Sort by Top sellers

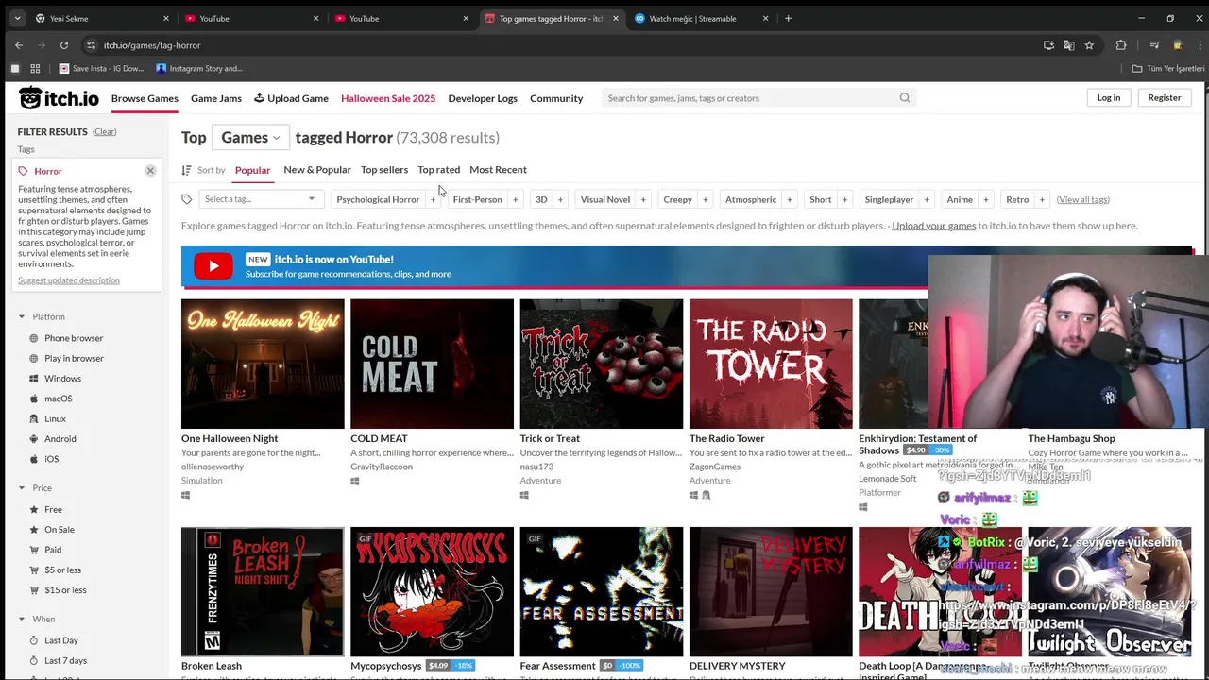pos(384,170)
